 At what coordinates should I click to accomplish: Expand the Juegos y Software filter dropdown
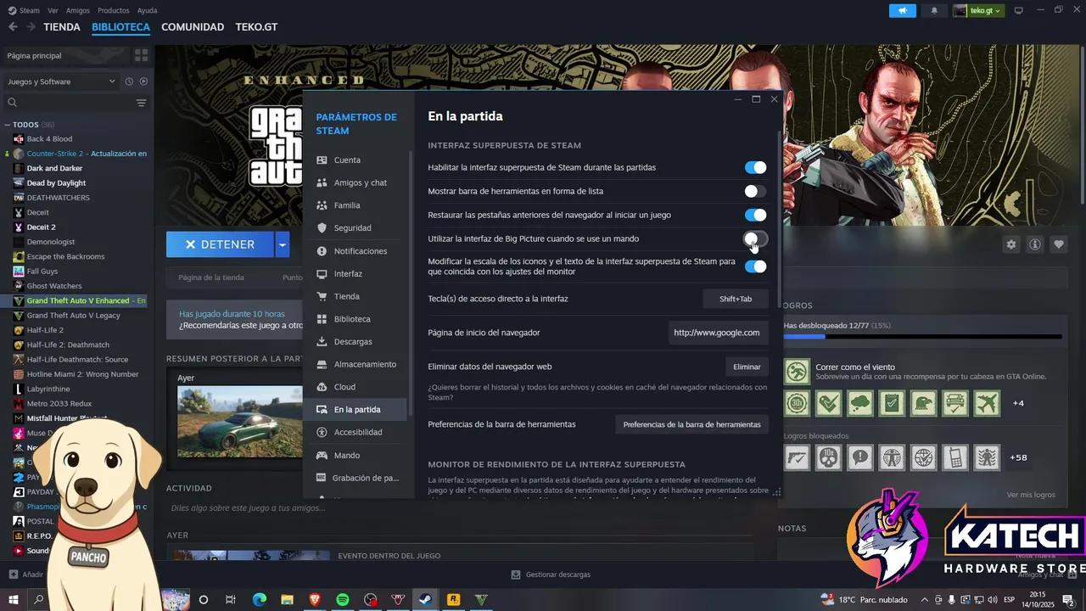(x=61, y=81)
